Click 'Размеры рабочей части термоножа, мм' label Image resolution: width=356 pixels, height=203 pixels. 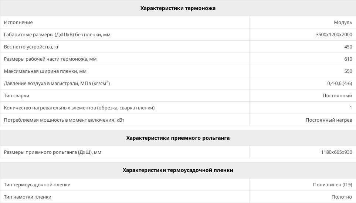[50, 59]
